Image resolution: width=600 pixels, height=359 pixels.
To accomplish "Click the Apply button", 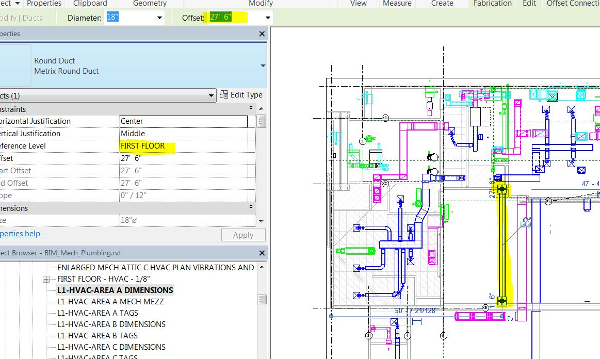I will (243, 235).
